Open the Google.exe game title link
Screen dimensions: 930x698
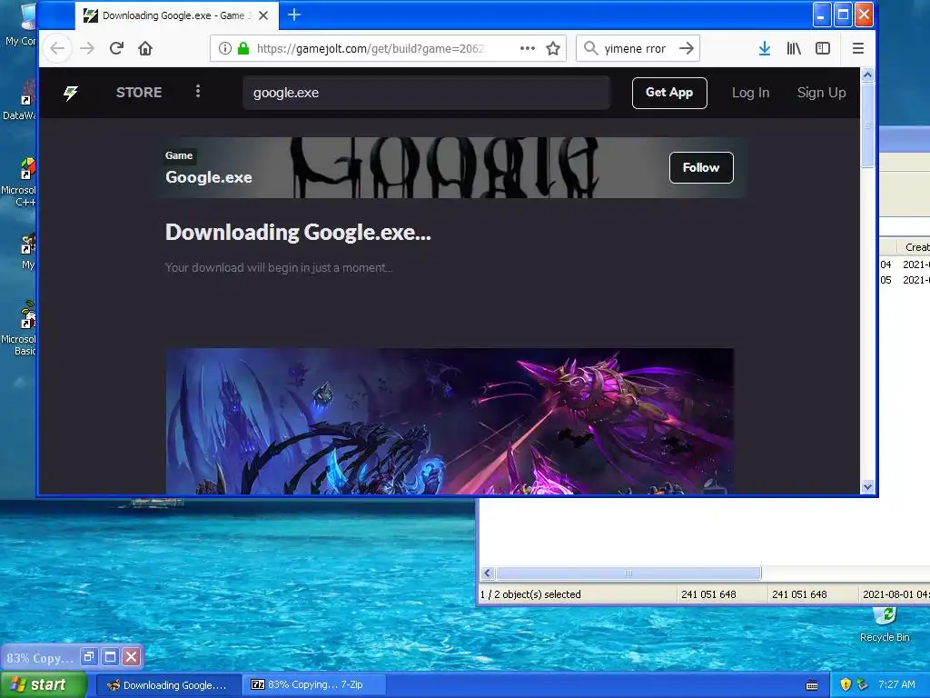209,177
